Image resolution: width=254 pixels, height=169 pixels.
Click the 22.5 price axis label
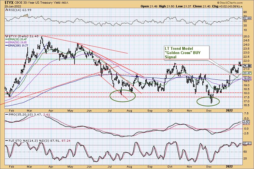pyautogui.click(x=246, y=57)
